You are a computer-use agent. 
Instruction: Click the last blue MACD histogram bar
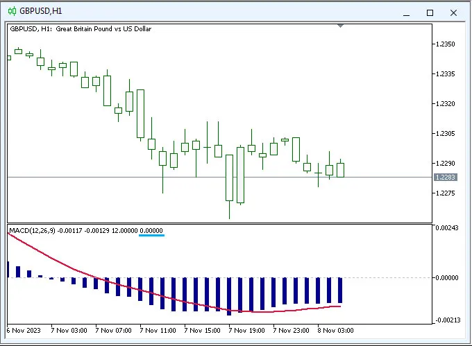pos(340,290)
